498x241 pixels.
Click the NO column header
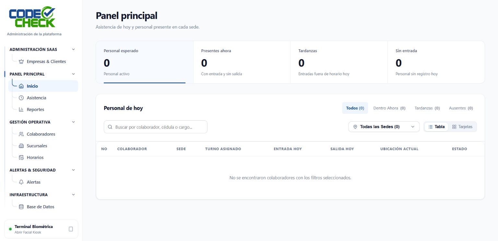coord(104,149)
